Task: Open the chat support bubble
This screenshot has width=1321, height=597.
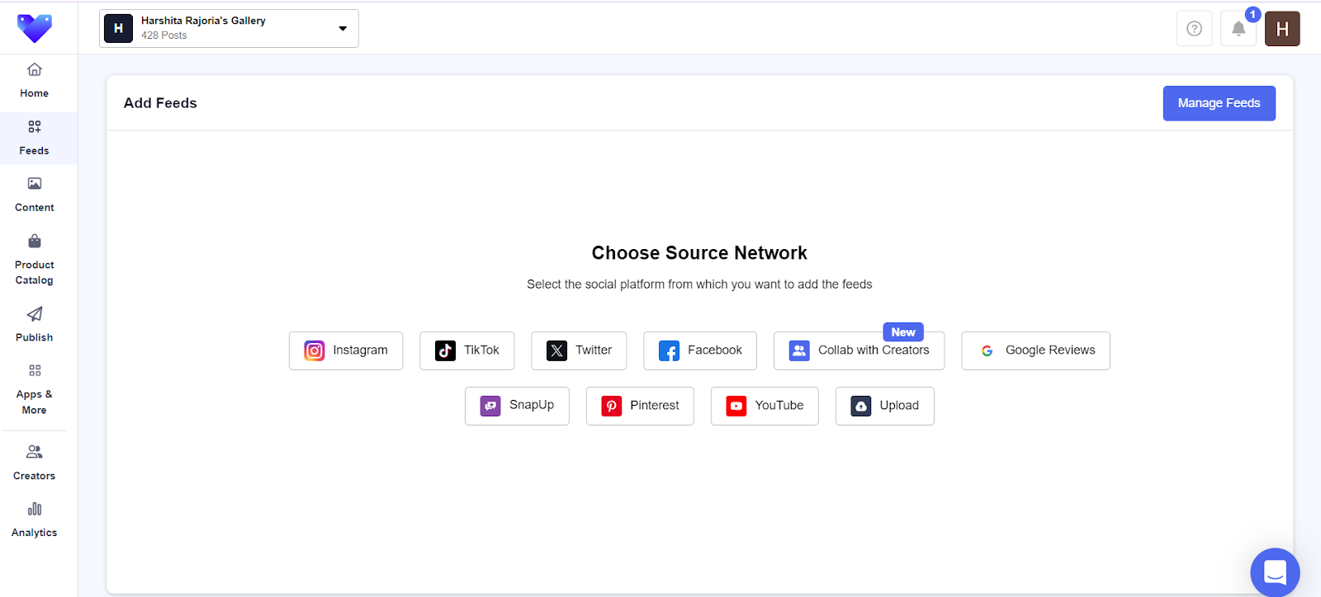Action: coord(1275,572)
